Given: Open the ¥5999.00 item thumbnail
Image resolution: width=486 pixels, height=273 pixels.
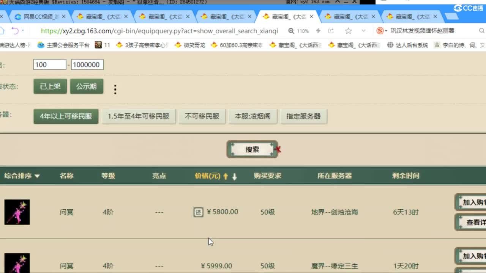Looking at the screenshot, I should [x=17, y=263].
